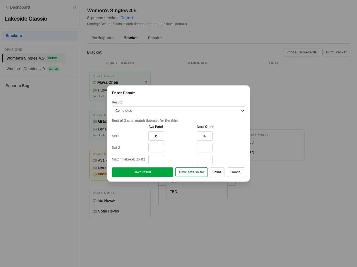
Task: Click the FINAL column header
Action: (x=274, y=63)
